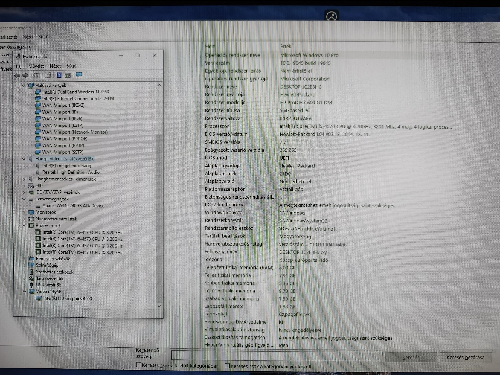Click the Hálózati kártyák category icon
The image size is (500, 375).
[31, 85]
